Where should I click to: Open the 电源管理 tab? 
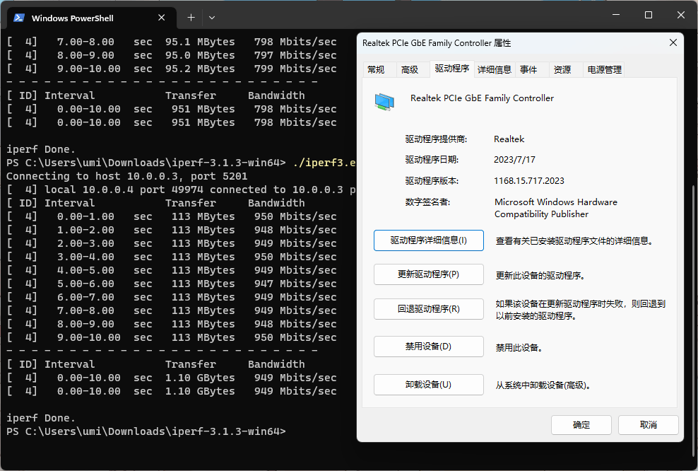pyautogui.click(x=605, y=69)
